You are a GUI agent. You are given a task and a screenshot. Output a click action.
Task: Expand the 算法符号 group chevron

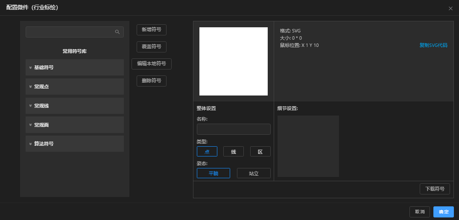click(30, 144)
